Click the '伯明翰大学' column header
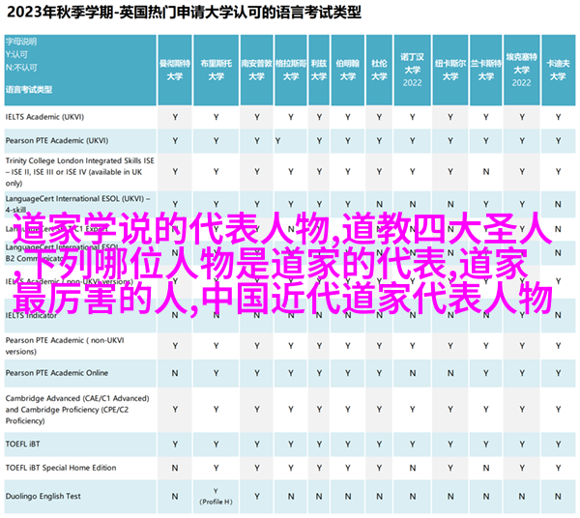580x518 pixels. click(348, 70)
